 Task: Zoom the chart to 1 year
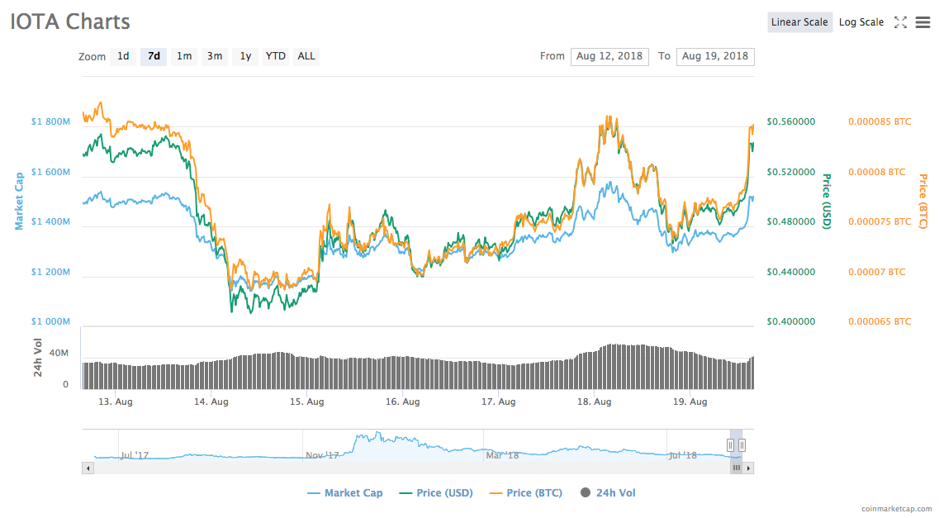click(244, 56)
